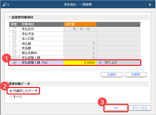This screenshot has height=115, width=156.
Task: Click the 法人口座 row label
Action: pos(28,39)
